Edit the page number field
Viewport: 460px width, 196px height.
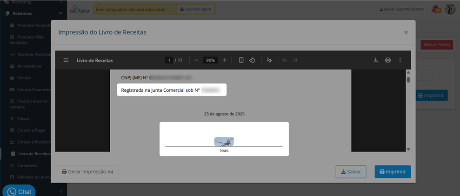point(169,60)
